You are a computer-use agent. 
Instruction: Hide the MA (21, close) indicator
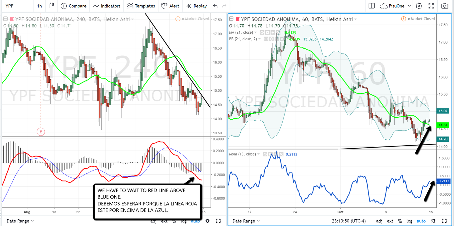point(262,33)
